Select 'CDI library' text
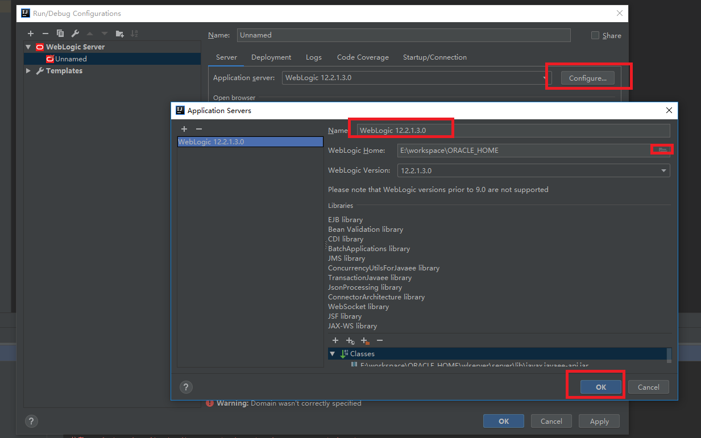This screenshot has height=438, width=701. pos(345,239)
